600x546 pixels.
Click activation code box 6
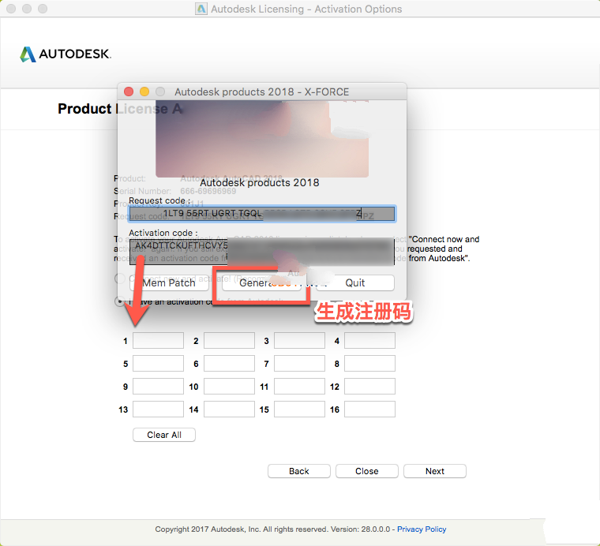tap(229, 364)
